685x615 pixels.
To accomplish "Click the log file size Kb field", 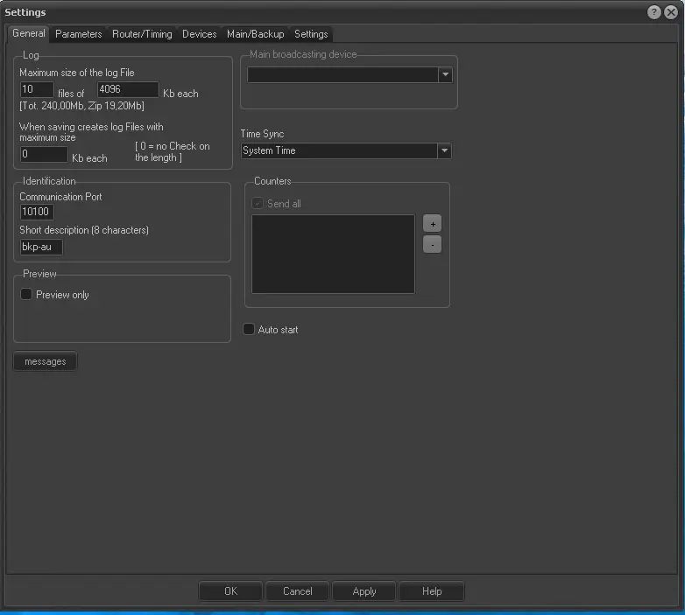I will [x=128, y=89].
